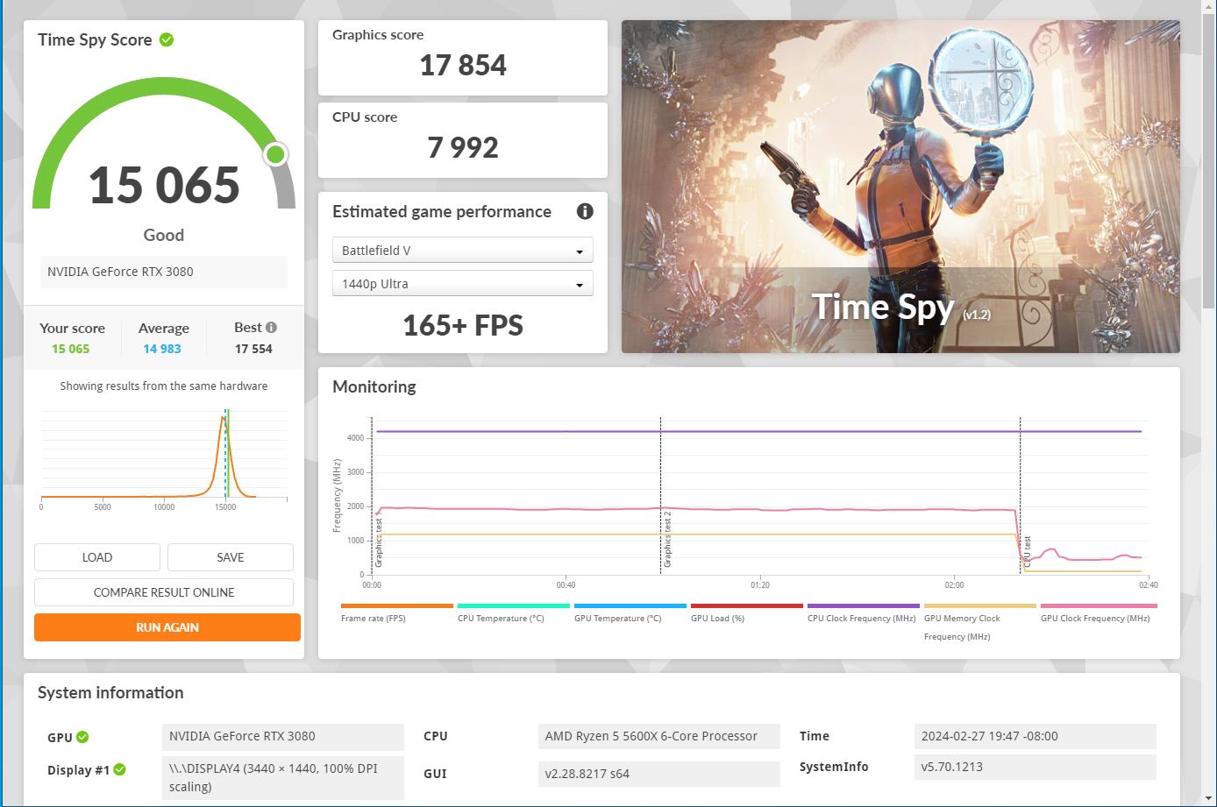Toggle the GPU Load (%) series in the legend

pyautogui.click(x=746, y=605)
